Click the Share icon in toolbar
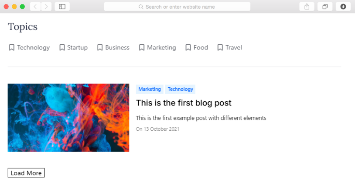This screenshot has width=355, height=182. click(x=307, y=7)
